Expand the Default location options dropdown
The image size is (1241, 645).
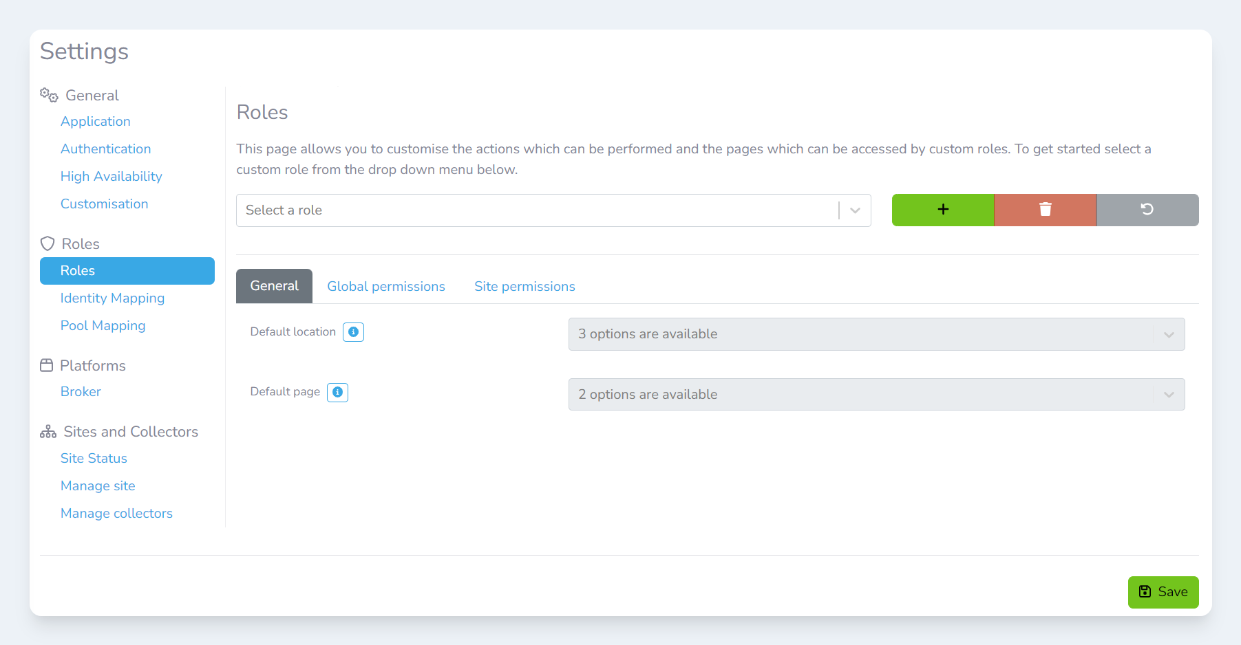coord(876,334)
